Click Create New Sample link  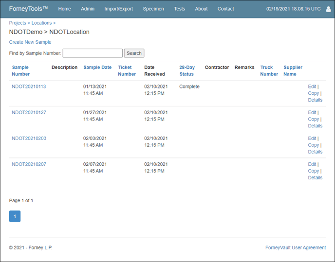click(x=30, y=42)
